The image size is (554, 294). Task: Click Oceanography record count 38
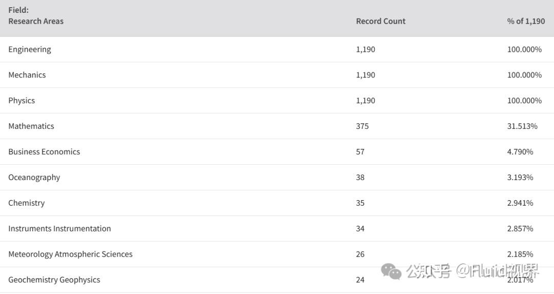pyautogui.click(x=360, y=178)
